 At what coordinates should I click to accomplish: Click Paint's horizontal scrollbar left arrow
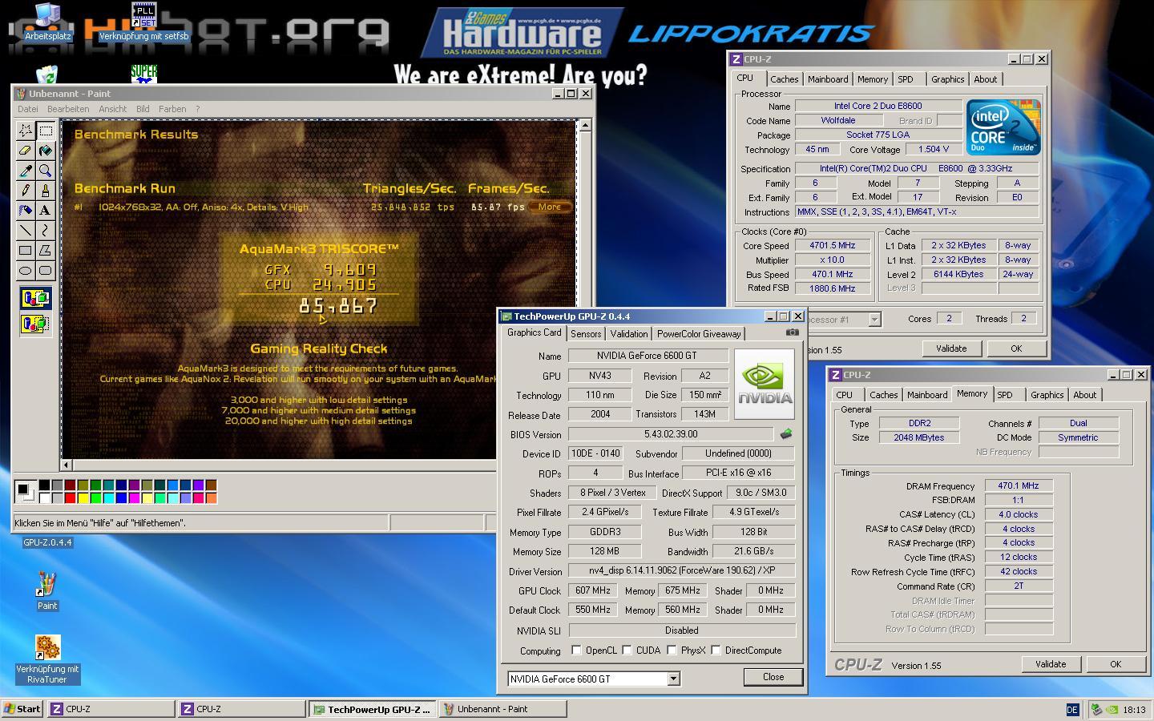(x=67, y=465)
